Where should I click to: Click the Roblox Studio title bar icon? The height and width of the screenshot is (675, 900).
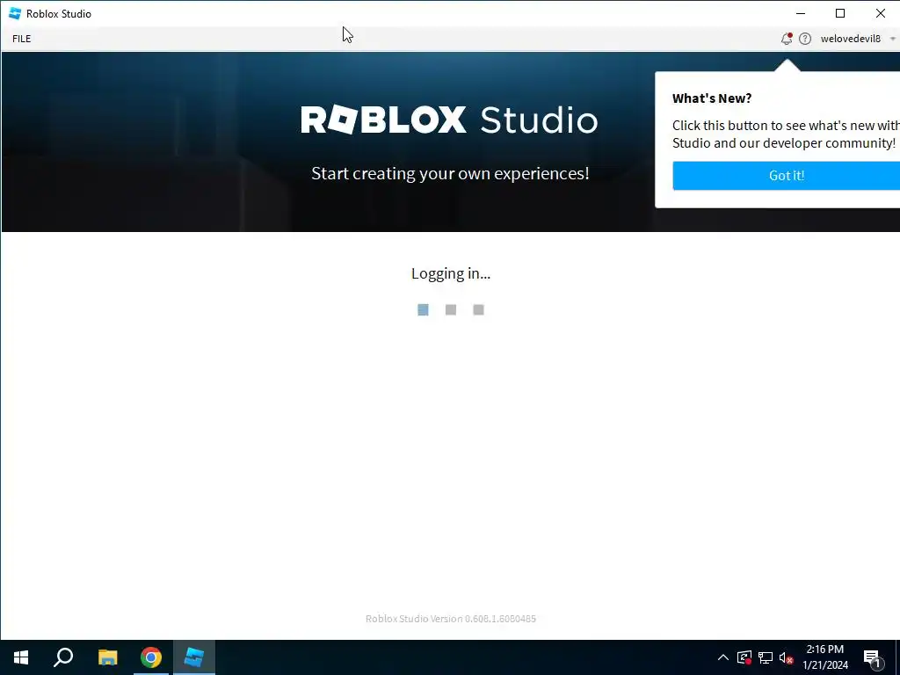[15, 13]
